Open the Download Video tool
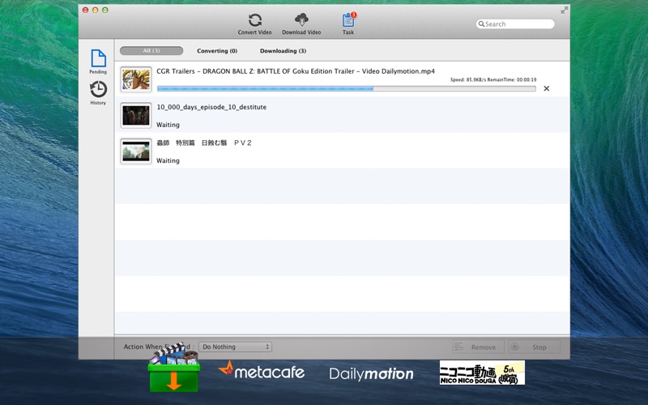 pos(301,24)
